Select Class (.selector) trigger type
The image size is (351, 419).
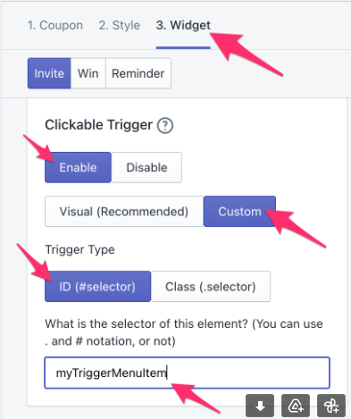pos(211,287)
